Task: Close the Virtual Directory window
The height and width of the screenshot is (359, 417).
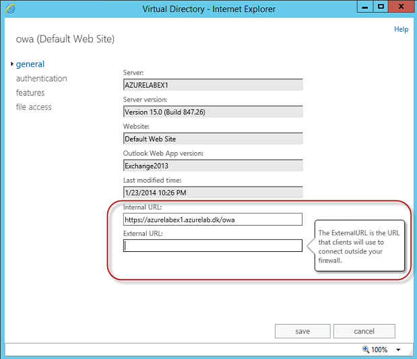Action: 402,7
